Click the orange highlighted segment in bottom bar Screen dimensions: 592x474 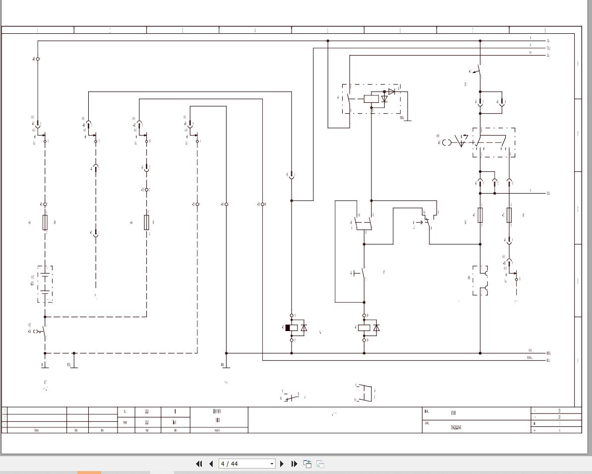(89, 473)
